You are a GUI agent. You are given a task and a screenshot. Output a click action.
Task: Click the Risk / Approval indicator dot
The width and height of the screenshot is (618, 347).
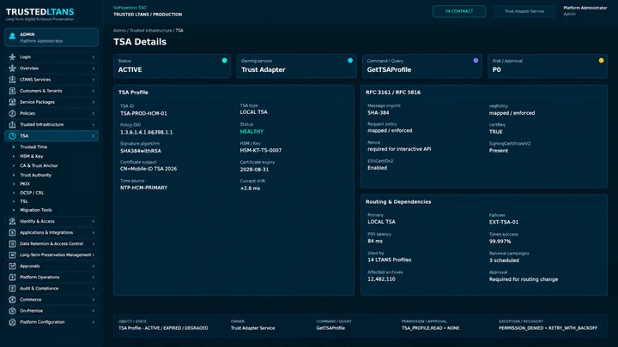click(601, 61)
